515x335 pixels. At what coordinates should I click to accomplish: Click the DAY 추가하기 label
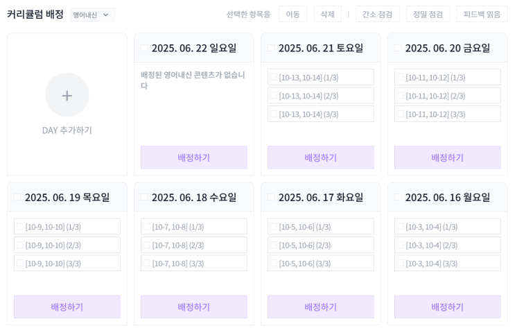click(67, 130)
